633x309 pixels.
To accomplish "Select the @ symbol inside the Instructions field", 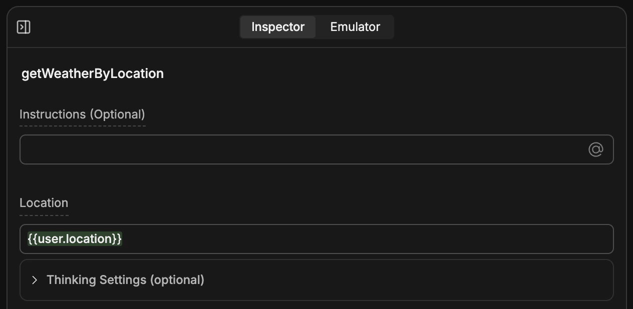I will pyautogui.click(x=595, y=149).
